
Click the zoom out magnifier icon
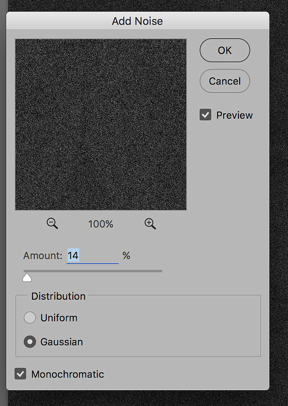click(52, 223)
